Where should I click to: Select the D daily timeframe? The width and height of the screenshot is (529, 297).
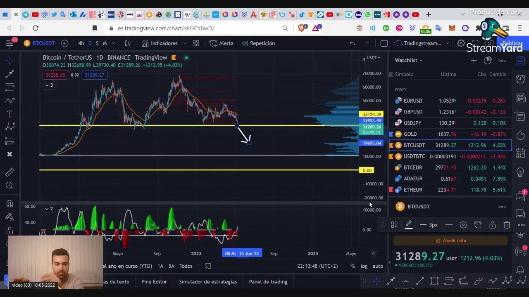pyautogui.click(x=91, y=43)
